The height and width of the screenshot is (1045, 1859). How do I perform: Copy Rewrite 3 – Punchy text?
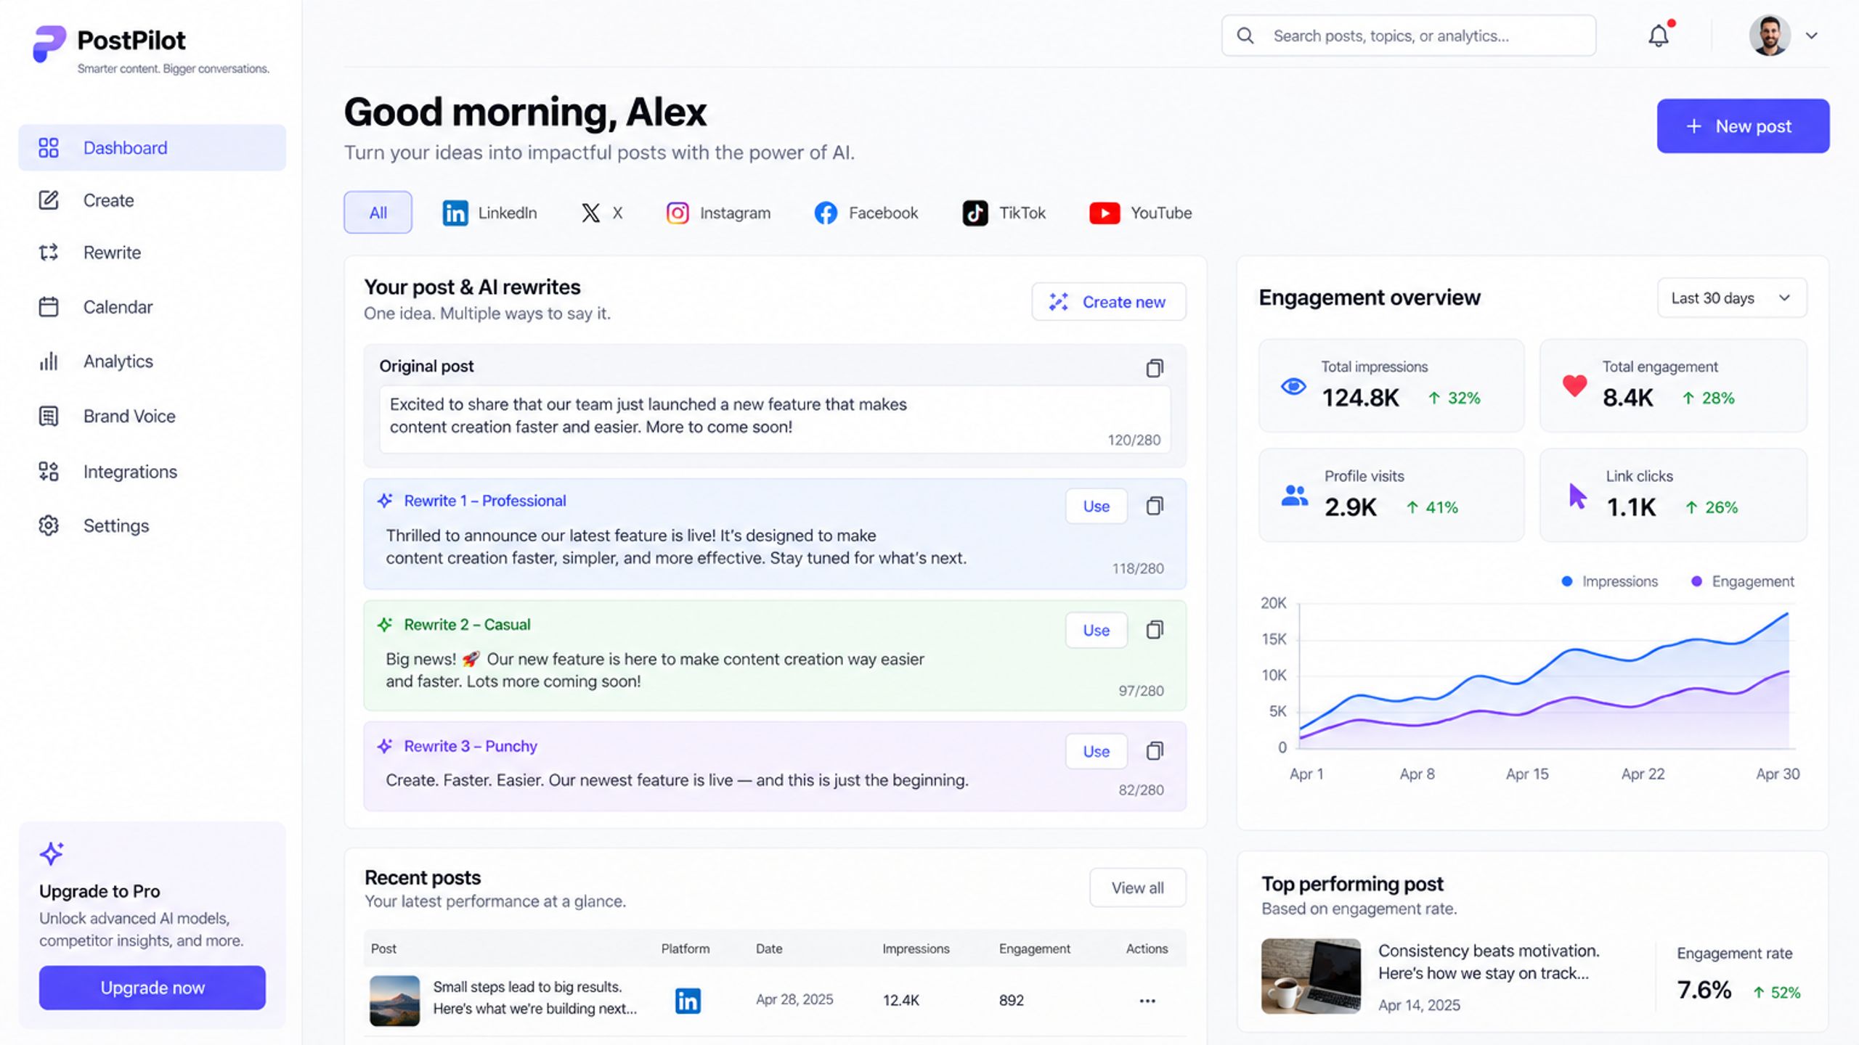coord(1155,750)
